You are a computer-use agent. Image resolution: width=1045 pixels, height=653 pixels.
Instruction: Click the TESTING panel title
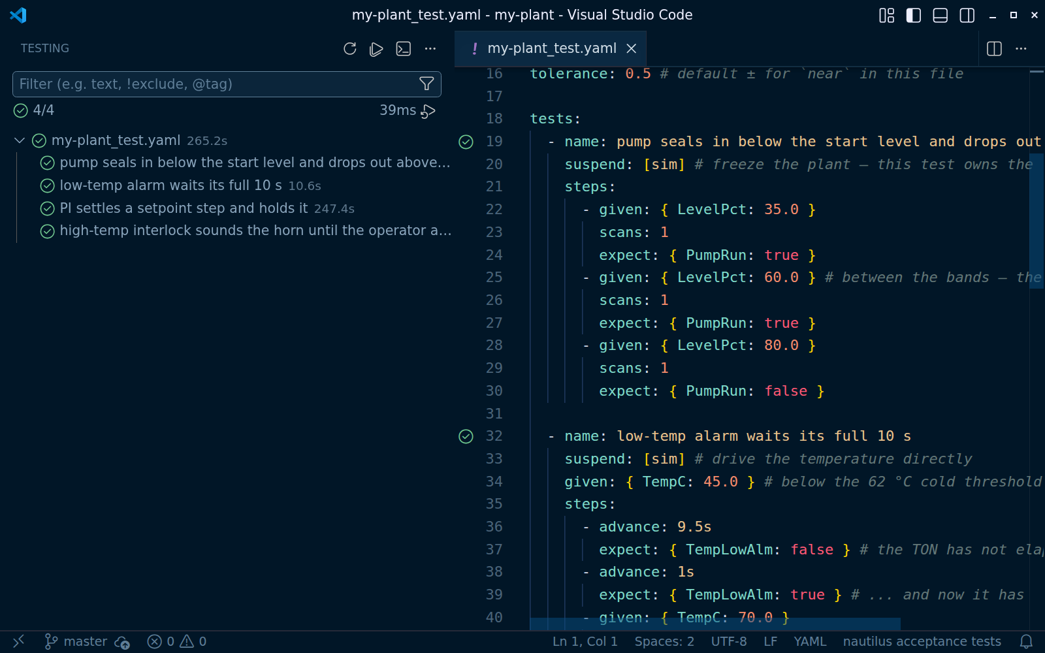[44, 48]
